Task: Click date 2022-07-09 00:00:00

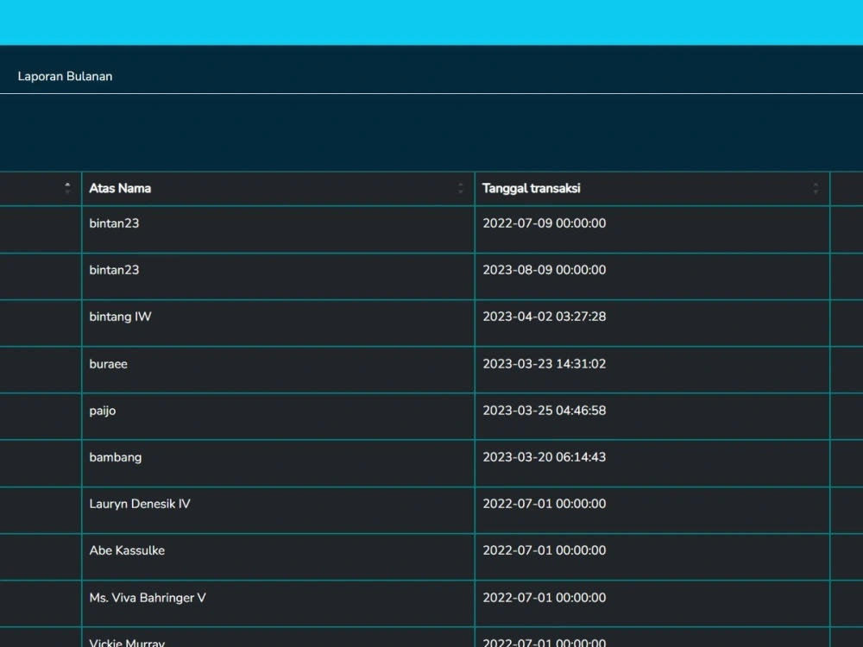Action: [x=545, y=223]
